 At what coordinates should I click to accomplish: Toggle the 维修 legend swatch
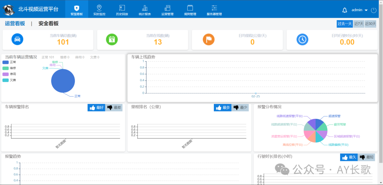(5, 68)
